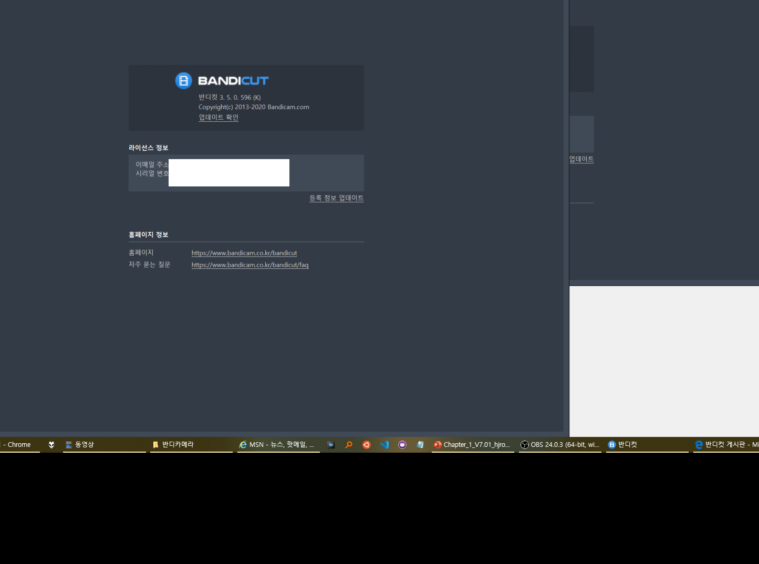
Task: Click the 시리얼 번호 label
Action: (x=152, y=173)
